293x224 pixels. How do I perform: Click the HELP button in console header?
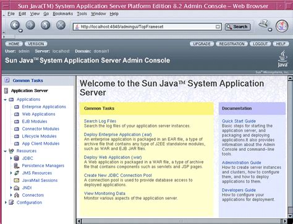click(x=281, y=44)
